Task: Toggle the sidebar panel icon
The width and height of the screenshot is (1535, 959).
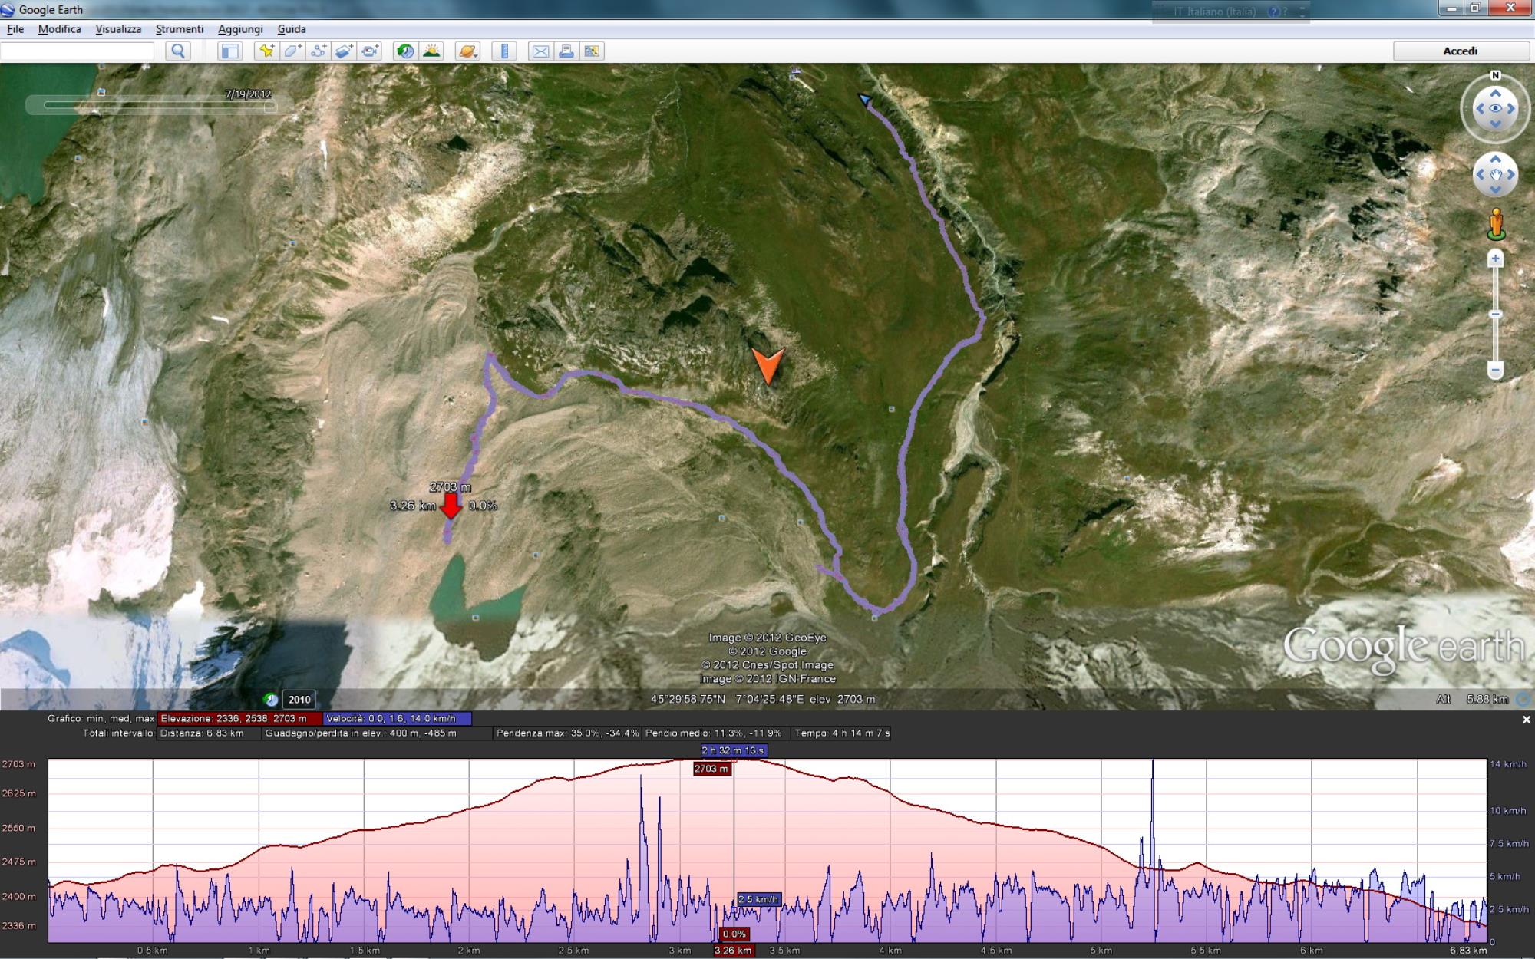Action: (229, 51)
